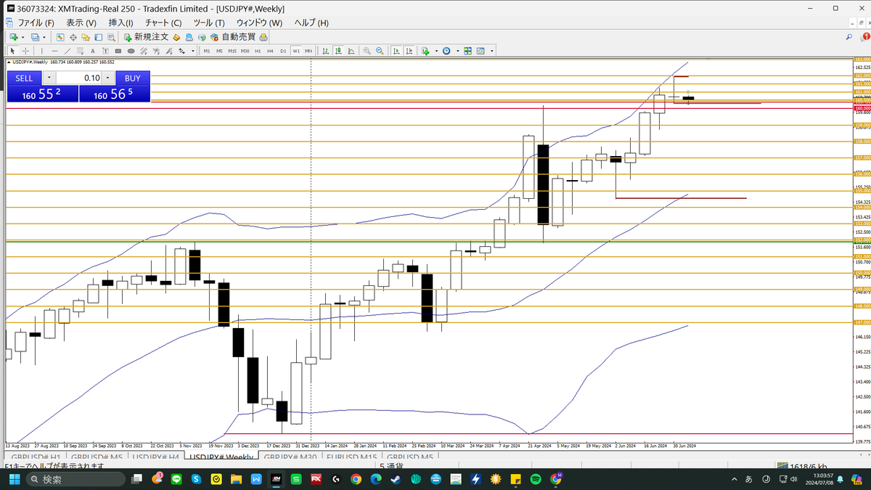This screenshot has height=490, width=871.
Task: Select the rectangle drawing tool
Action: tap(118, 51)
